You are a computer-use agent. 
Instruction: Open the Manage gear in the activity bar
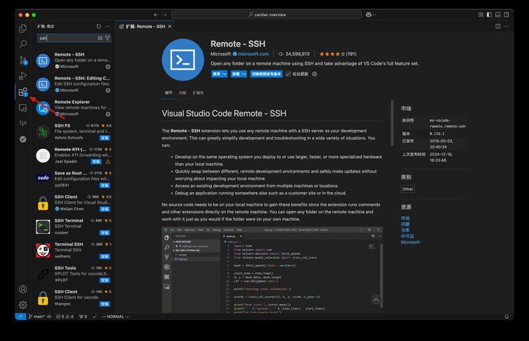click(x=22, y=305)
